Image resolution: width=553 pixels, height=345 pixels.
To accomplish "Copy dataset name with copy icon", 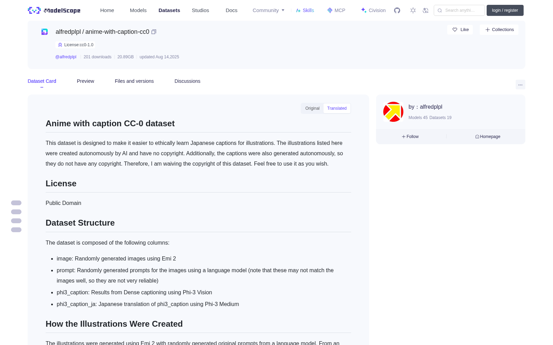I will (154, 32).
